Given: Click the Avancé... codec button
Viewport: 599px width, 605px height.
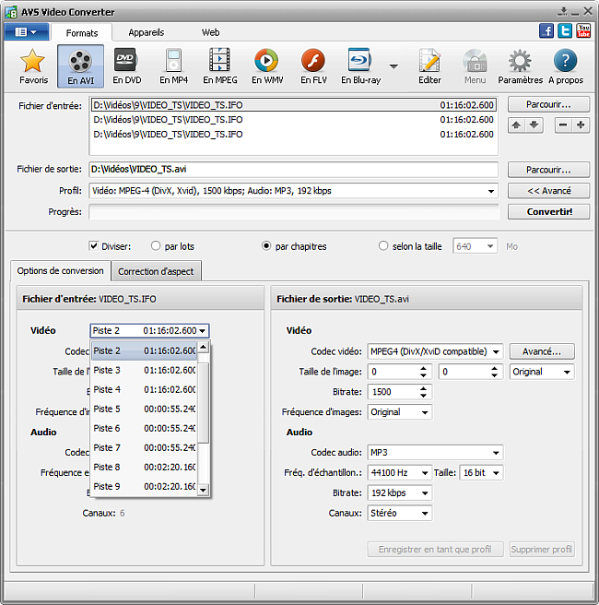Looking at the screenshot, I should (542, 351).
